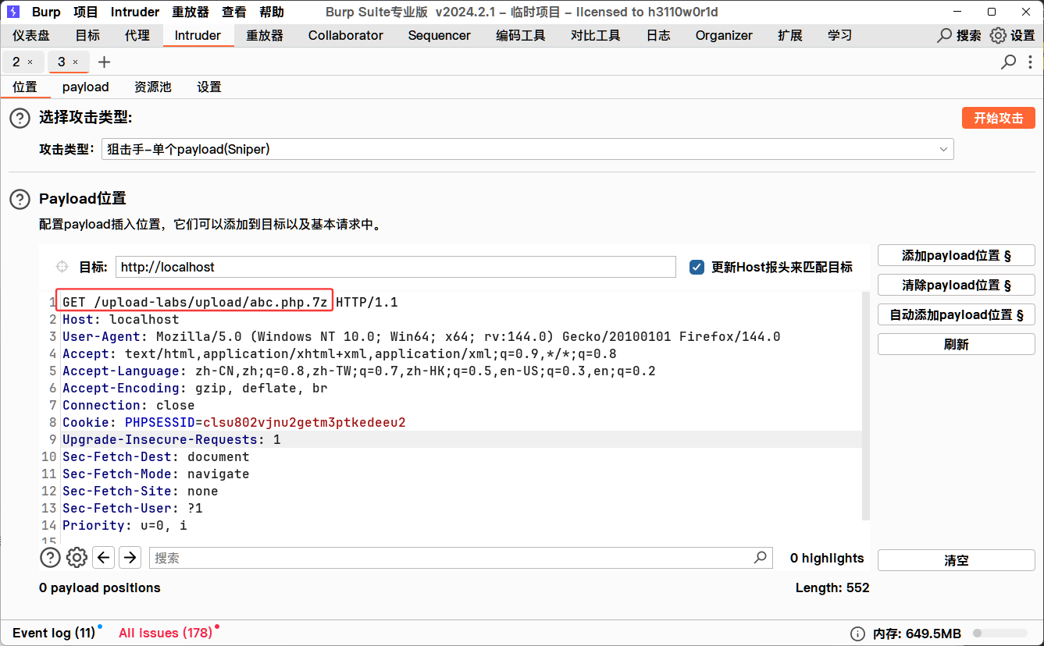Click the magnifier inside the search box

tap(760, 557)
